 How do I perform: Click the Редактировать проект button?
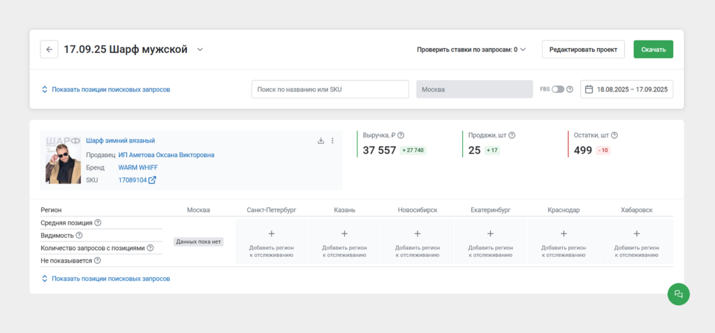click(583, 50)
